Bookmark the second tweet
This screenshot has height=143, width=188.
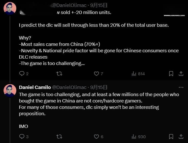tap(171, 137)
